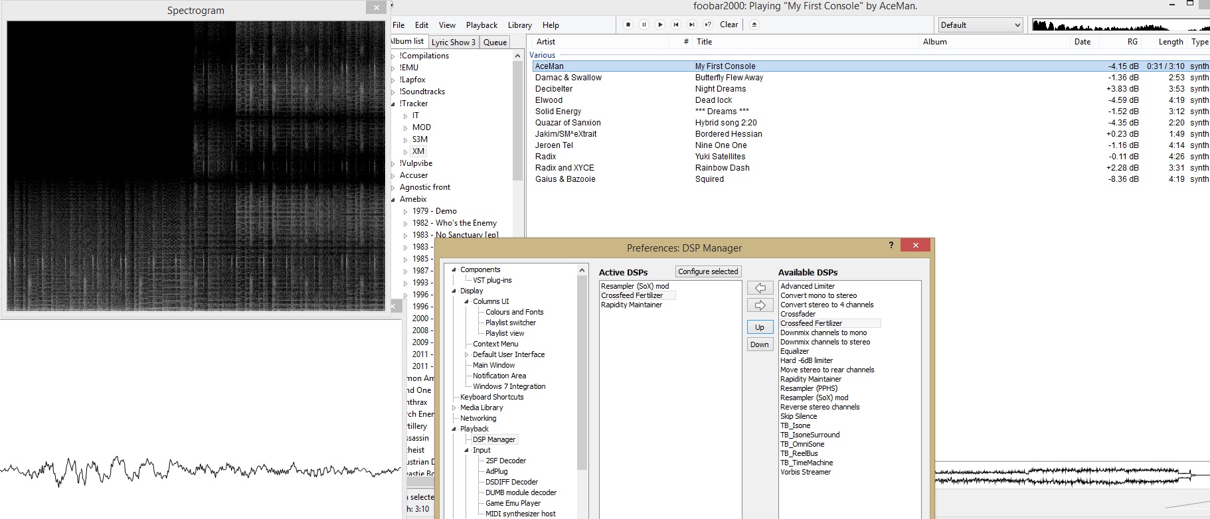Collapse the Input node under Playback
The width and height of the screenshot is (1210, 519).
pyautogui.click(x=467, y=451)
